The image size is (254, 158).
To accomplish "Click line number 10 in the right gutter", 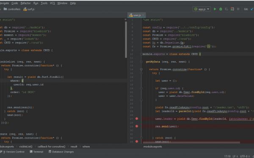I will click(131, 54).
